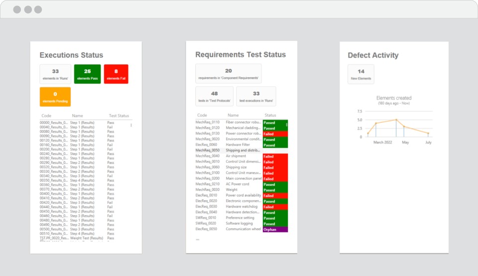Screen dimensions: 478x276
Task: Select the ElecReq_0010 Power cord availability row
Action: 241,195
